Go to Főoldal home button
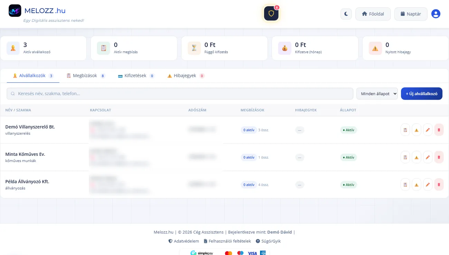449x255 pixels. [x=373, y=14]
